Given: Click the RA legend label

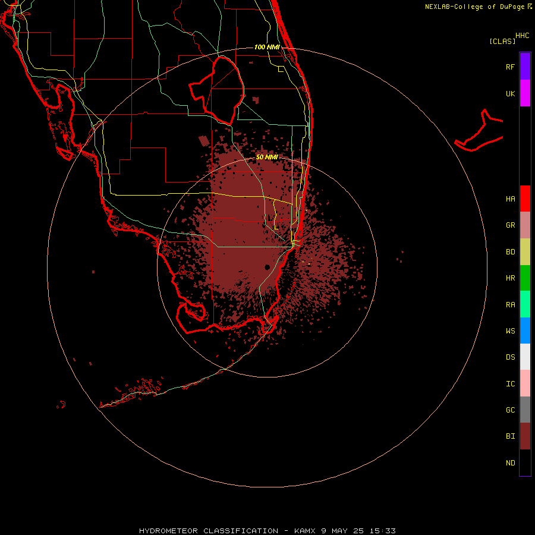Looking at the screenshot, I should point(510,305).
